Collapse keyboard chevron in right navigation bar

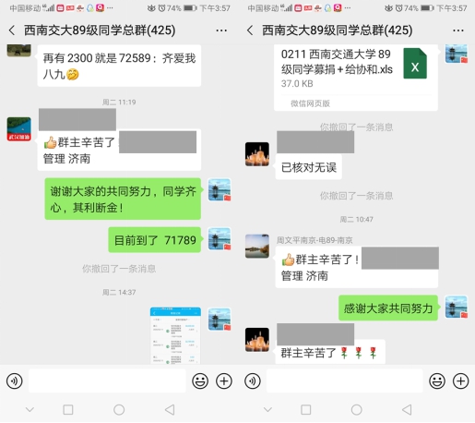tap(267, 410)
